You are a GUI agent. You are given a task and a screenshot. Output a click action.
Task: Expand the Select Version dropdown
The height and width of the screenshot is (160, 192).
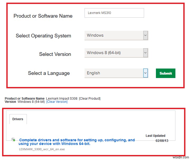[116, 53]
